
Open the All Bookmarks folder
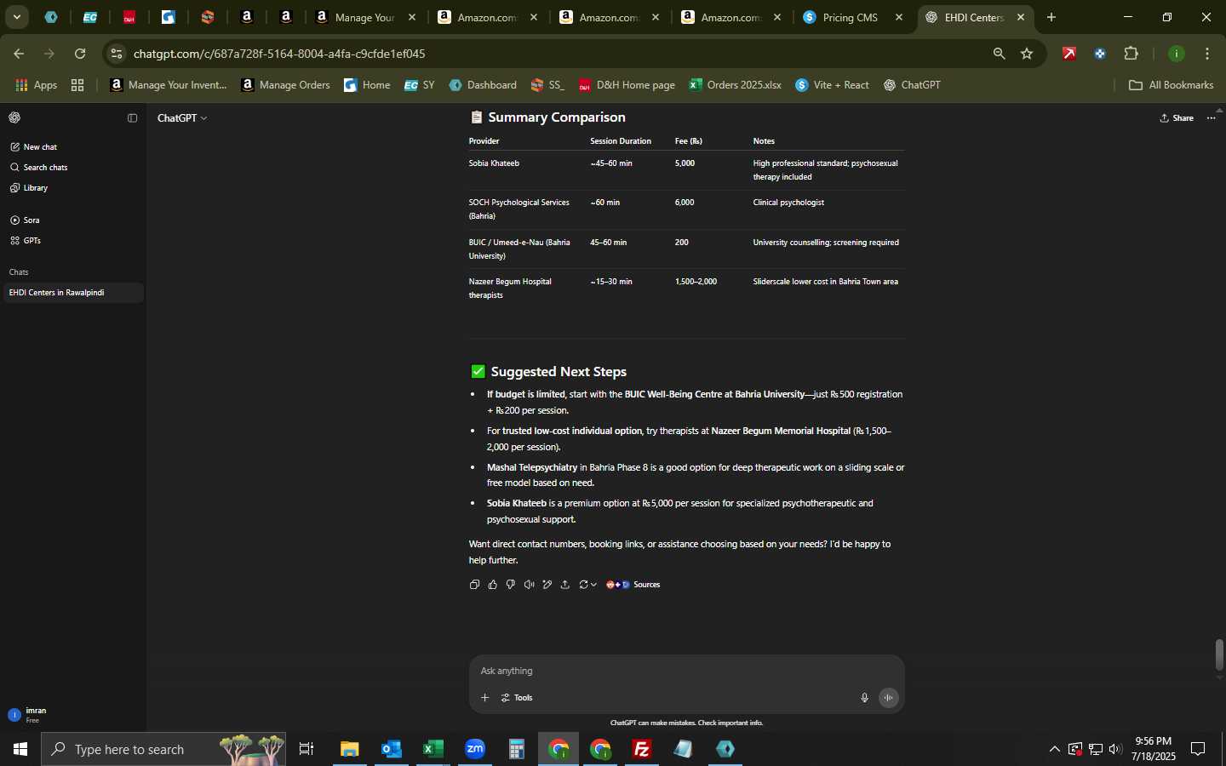point(1171,85)
